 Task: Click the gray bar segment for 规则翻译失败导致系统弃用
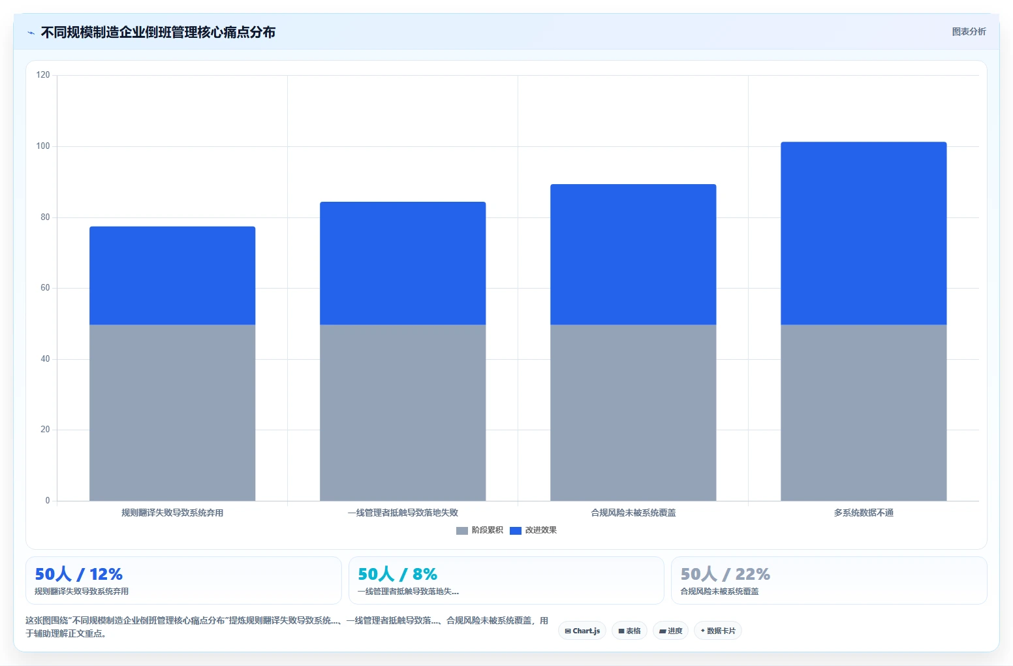pos(172,413)
